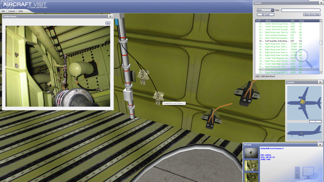Open the second photo thumbnail in Id Card

251,165
